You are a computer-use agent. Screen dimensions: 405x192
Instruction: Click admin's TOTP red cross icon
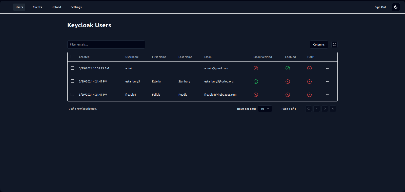click(309, 68)
